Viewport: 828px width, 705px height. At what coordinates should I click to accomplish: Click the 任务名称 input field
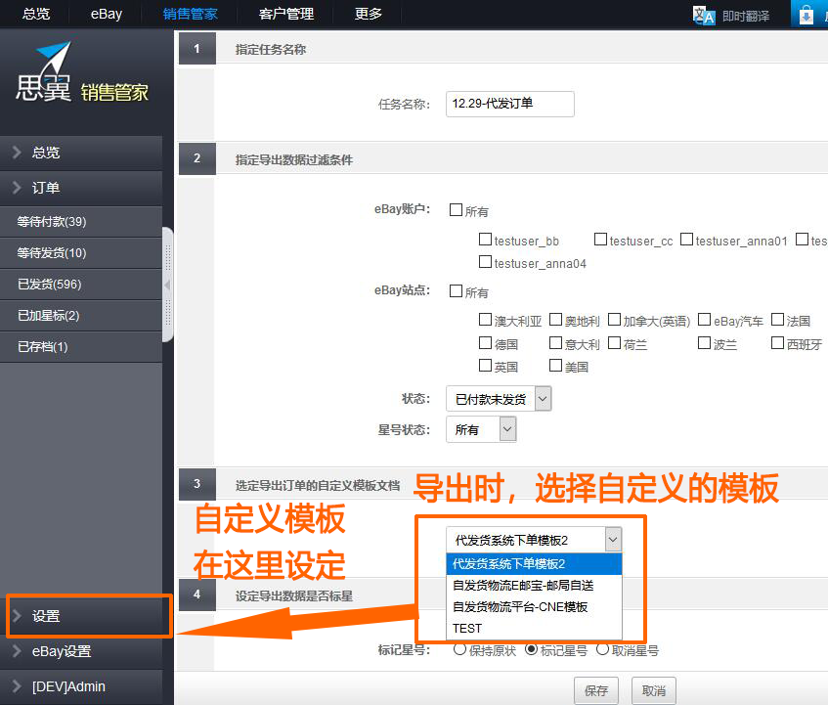[509, 104]
